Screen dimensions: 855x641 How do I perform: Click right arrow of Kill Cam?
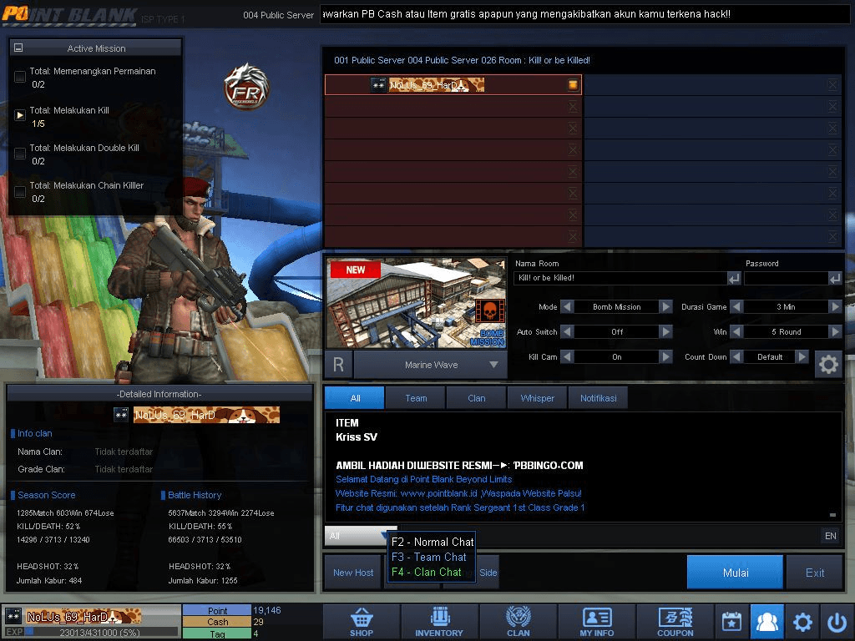click(x=665, y=357)
